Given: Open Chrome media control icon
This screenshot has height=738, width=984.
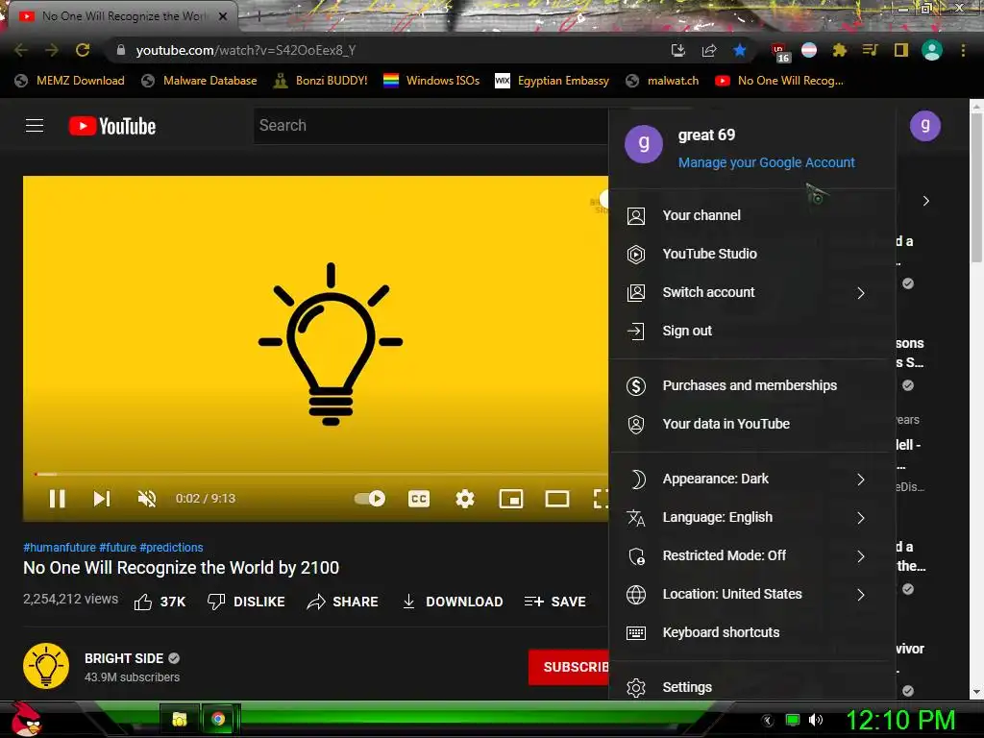Looking at the screenshot, I should 870,50.
